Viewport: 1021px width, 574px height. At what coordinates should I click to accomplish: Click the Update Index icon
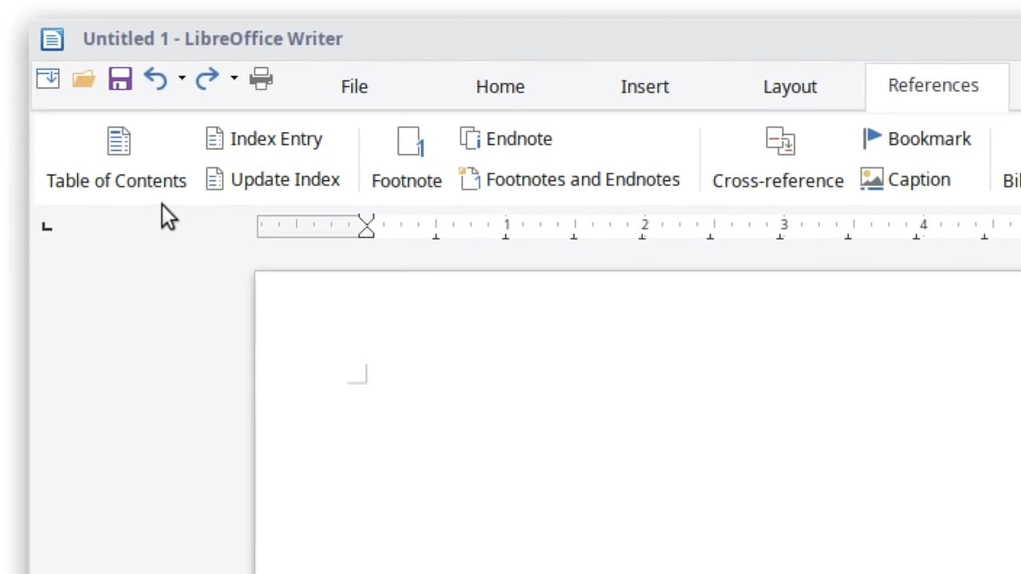click(214, 179)
